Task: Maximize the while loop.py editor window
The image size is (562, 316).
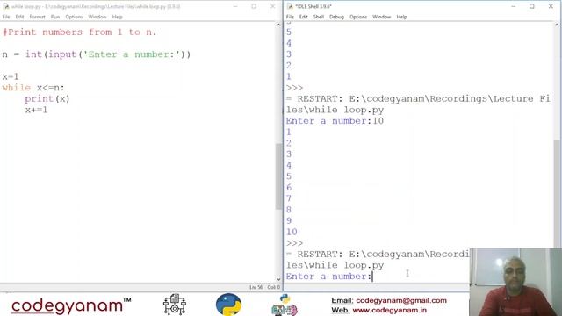Action: click(254, 6)
